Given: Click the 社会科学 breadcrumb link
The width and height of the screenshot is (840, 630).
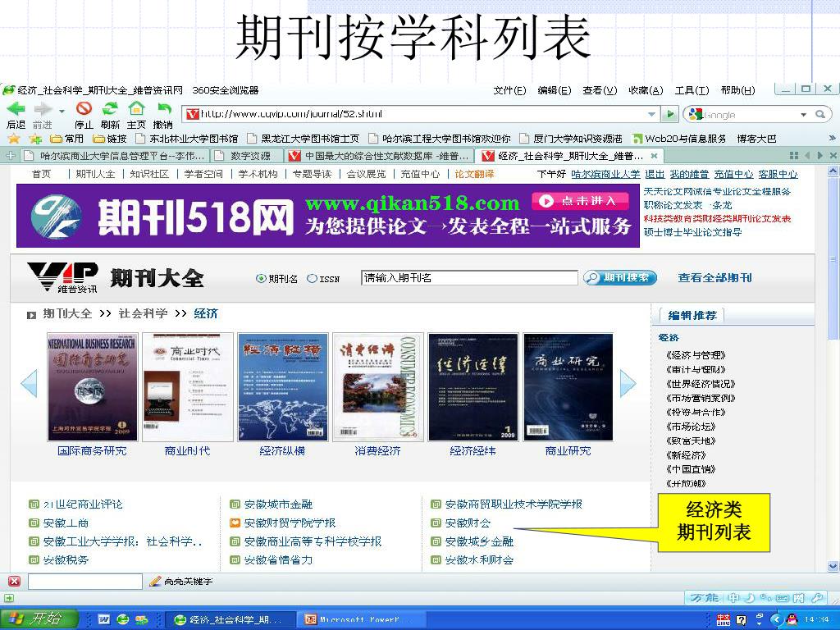Looking at the screenshot, I should point(143,313).
